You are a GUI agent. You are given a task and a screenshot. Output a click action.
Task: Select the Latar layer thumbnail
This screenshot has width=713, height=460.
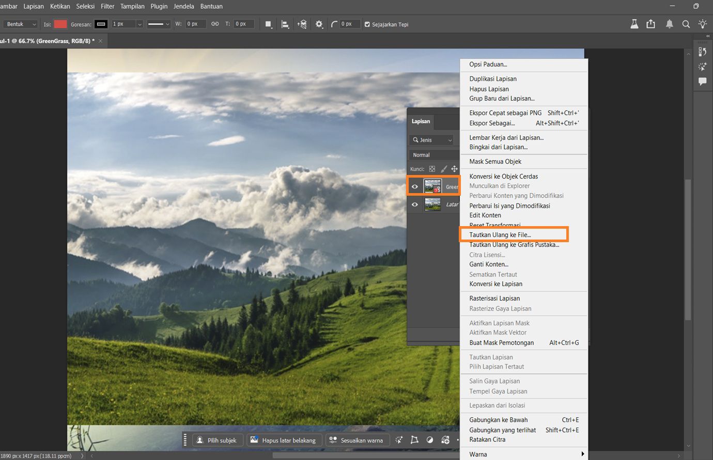pyautogui.click(x=432, y=204)
